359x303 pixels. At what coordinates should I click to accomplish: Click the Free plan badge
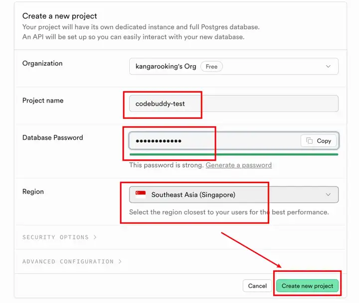[211, 66]
